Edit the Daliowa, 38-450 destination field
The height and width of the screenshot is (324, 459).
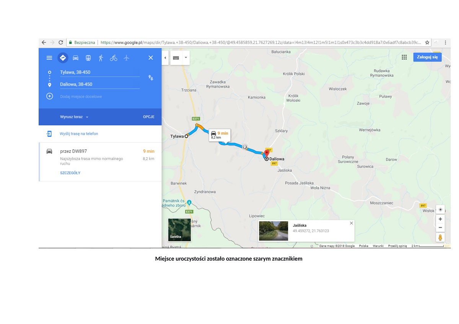[99, 84]
